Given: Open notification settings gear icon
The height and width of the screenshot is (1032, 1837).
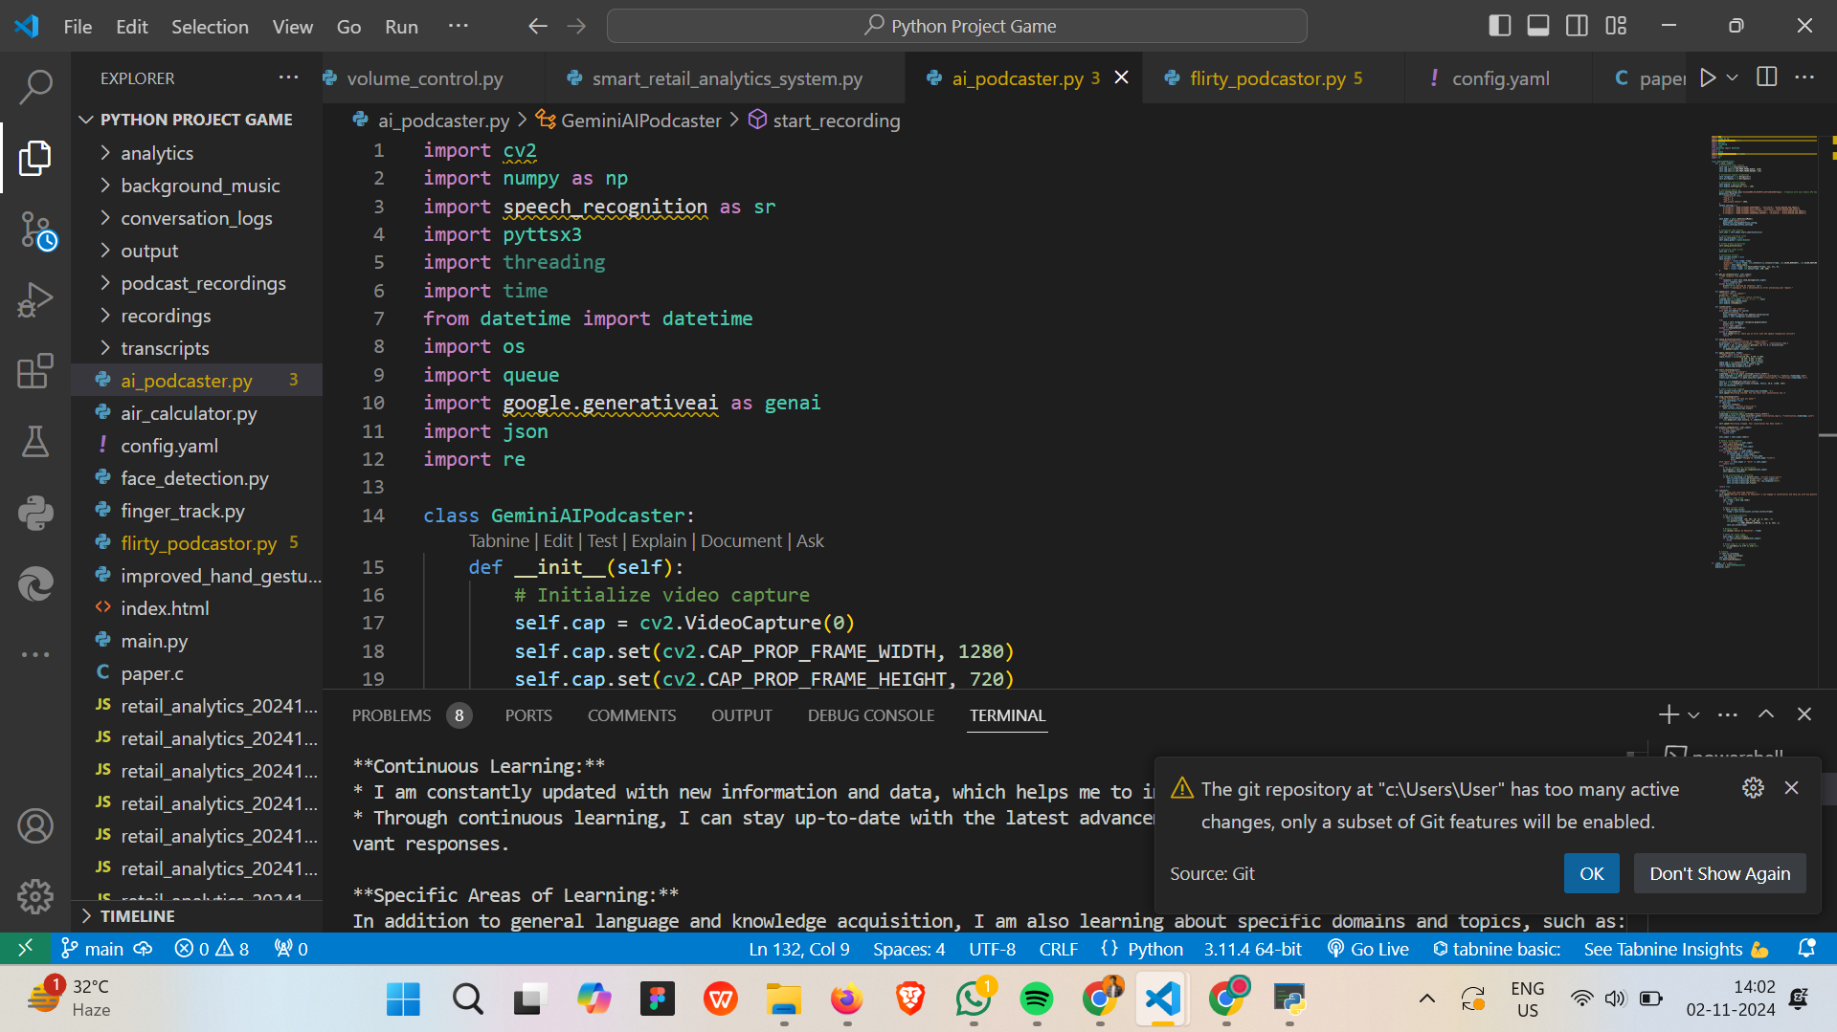Looking at the screenshot, I should (x=1753, y=787).
